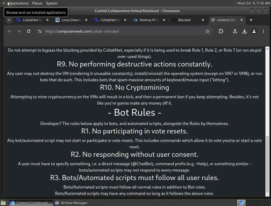Open the Extensions puzzle icon

(x=221, y=31)
